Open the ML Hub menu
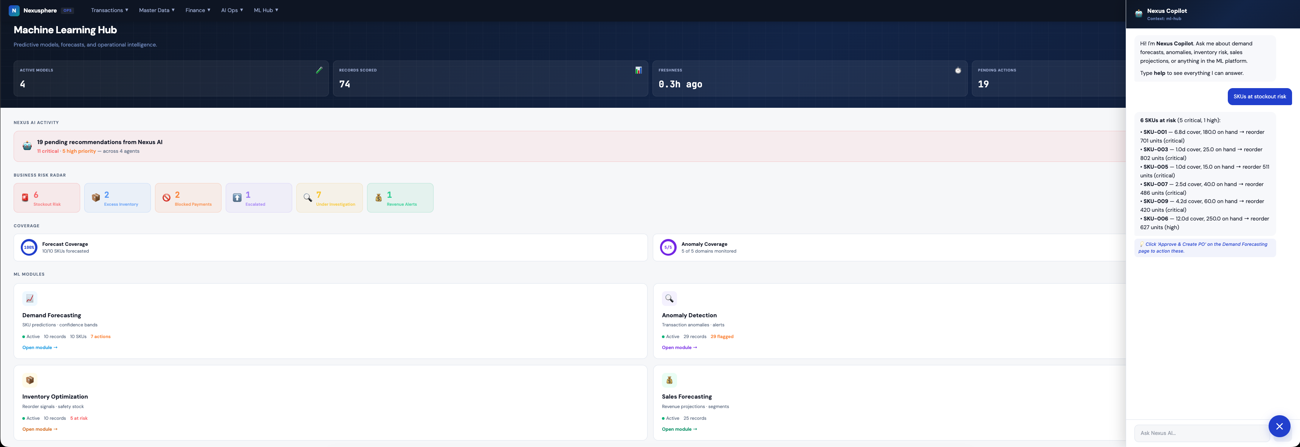1300x447 pixels. [x=266, y=10]
